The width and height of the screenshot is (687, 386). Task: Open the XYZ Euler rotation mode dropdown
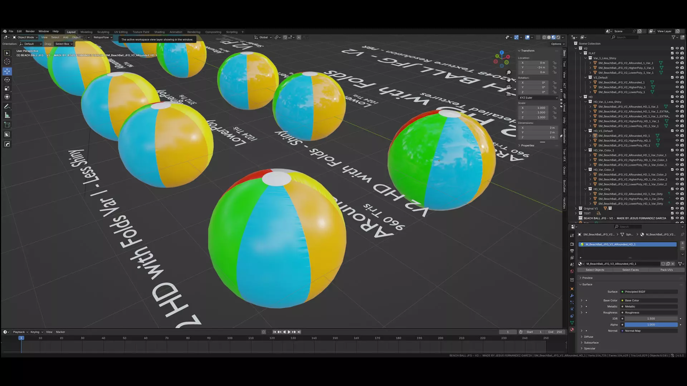[538, 98]
